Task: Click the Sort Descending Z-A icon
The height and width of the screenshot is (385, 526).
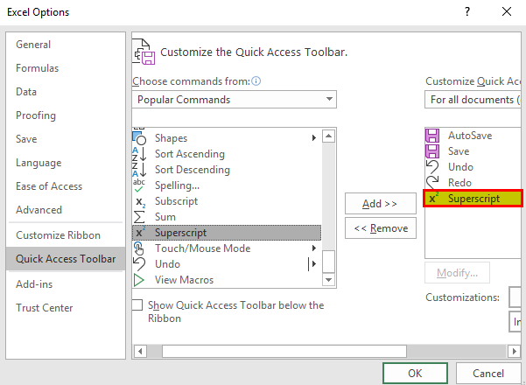Action: click(138, 170)
